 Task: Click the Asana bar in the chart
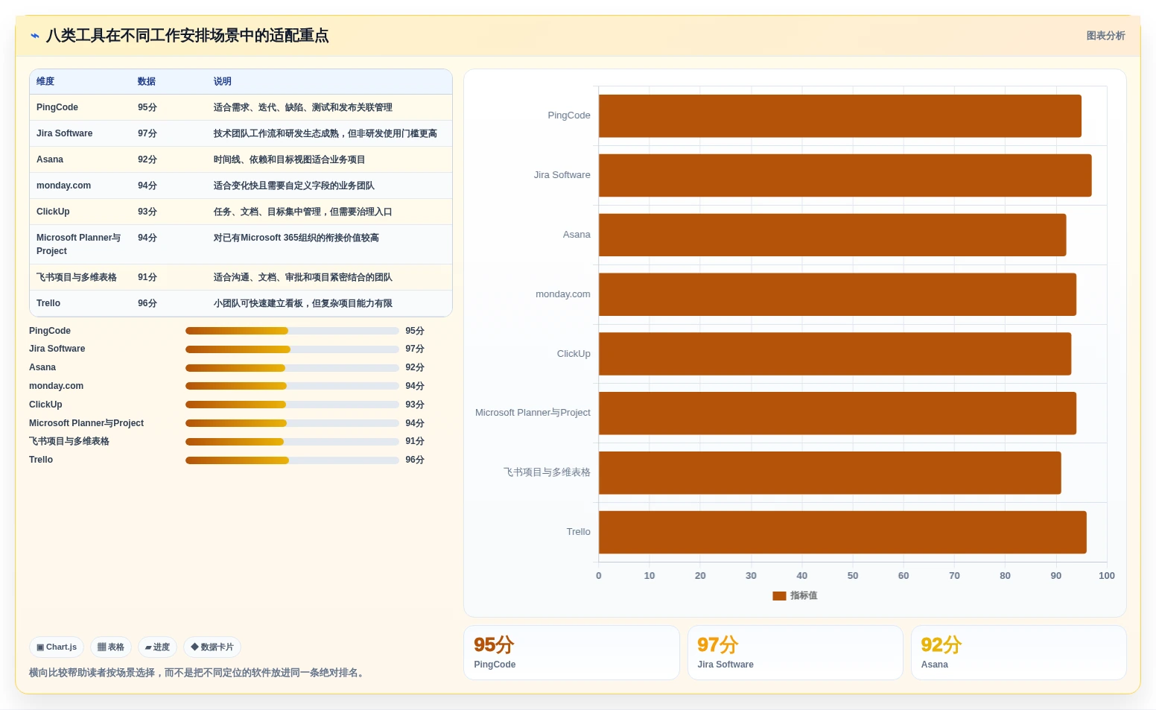click(833, 235)
